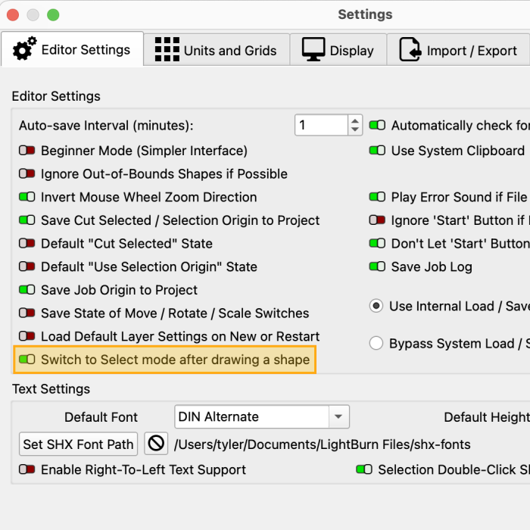Disable Invert Mouse Wheel Zoom Direction
This screenshot has height=530, width=530.
(x=27, y=197)
